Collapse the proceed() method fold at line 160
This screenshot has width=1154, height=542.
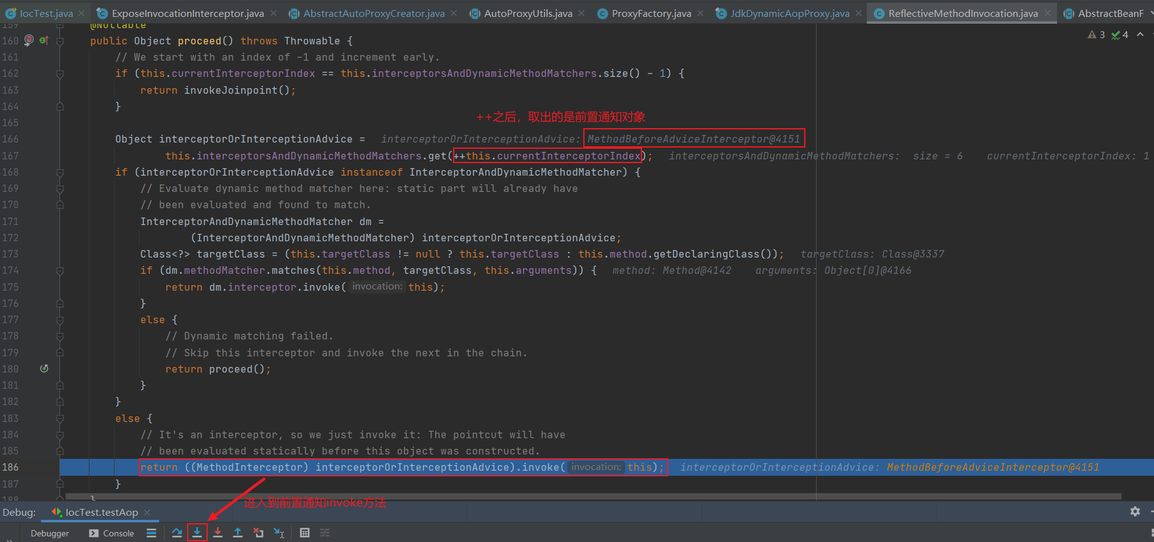pos(60,41)
